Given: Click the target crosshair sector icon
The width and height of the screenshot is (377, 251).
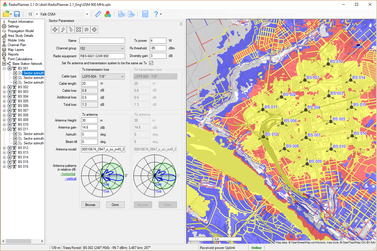Looking at the screenshot, I should coord(94,29).
